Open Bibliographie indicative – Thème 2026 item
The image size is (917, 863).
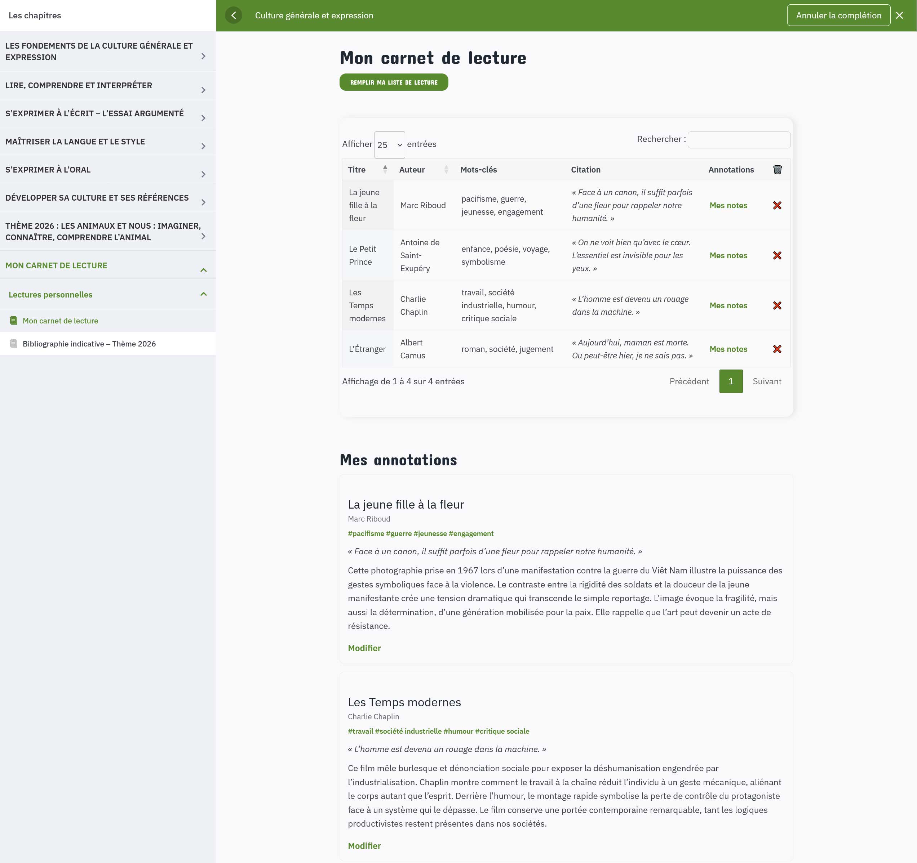pos(89,344)
